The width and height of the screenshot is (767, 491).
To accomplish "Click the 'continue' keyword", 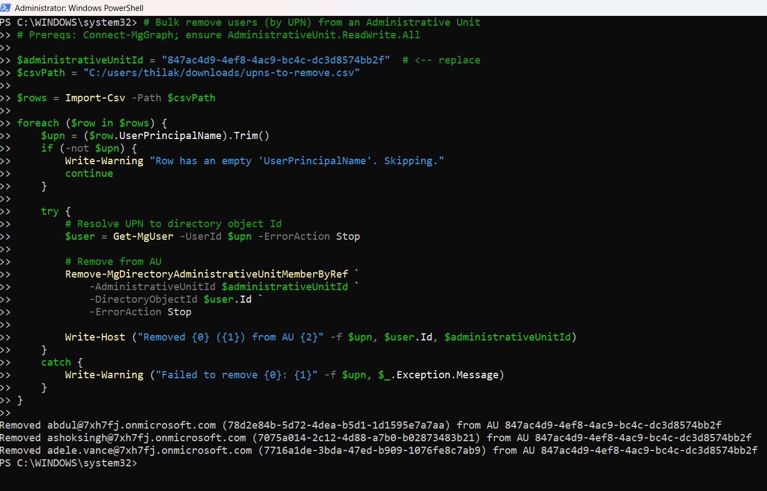I will [89, 174].
